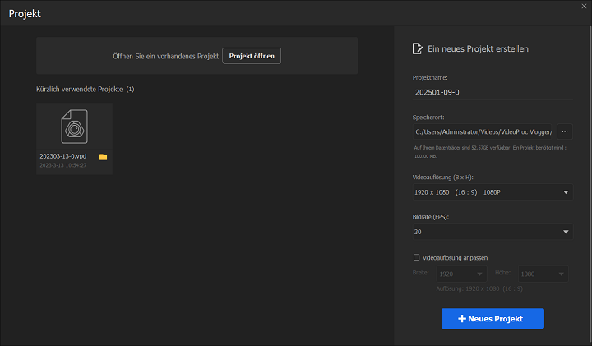
Task: Click the Projekt window title
Action: 25,13
